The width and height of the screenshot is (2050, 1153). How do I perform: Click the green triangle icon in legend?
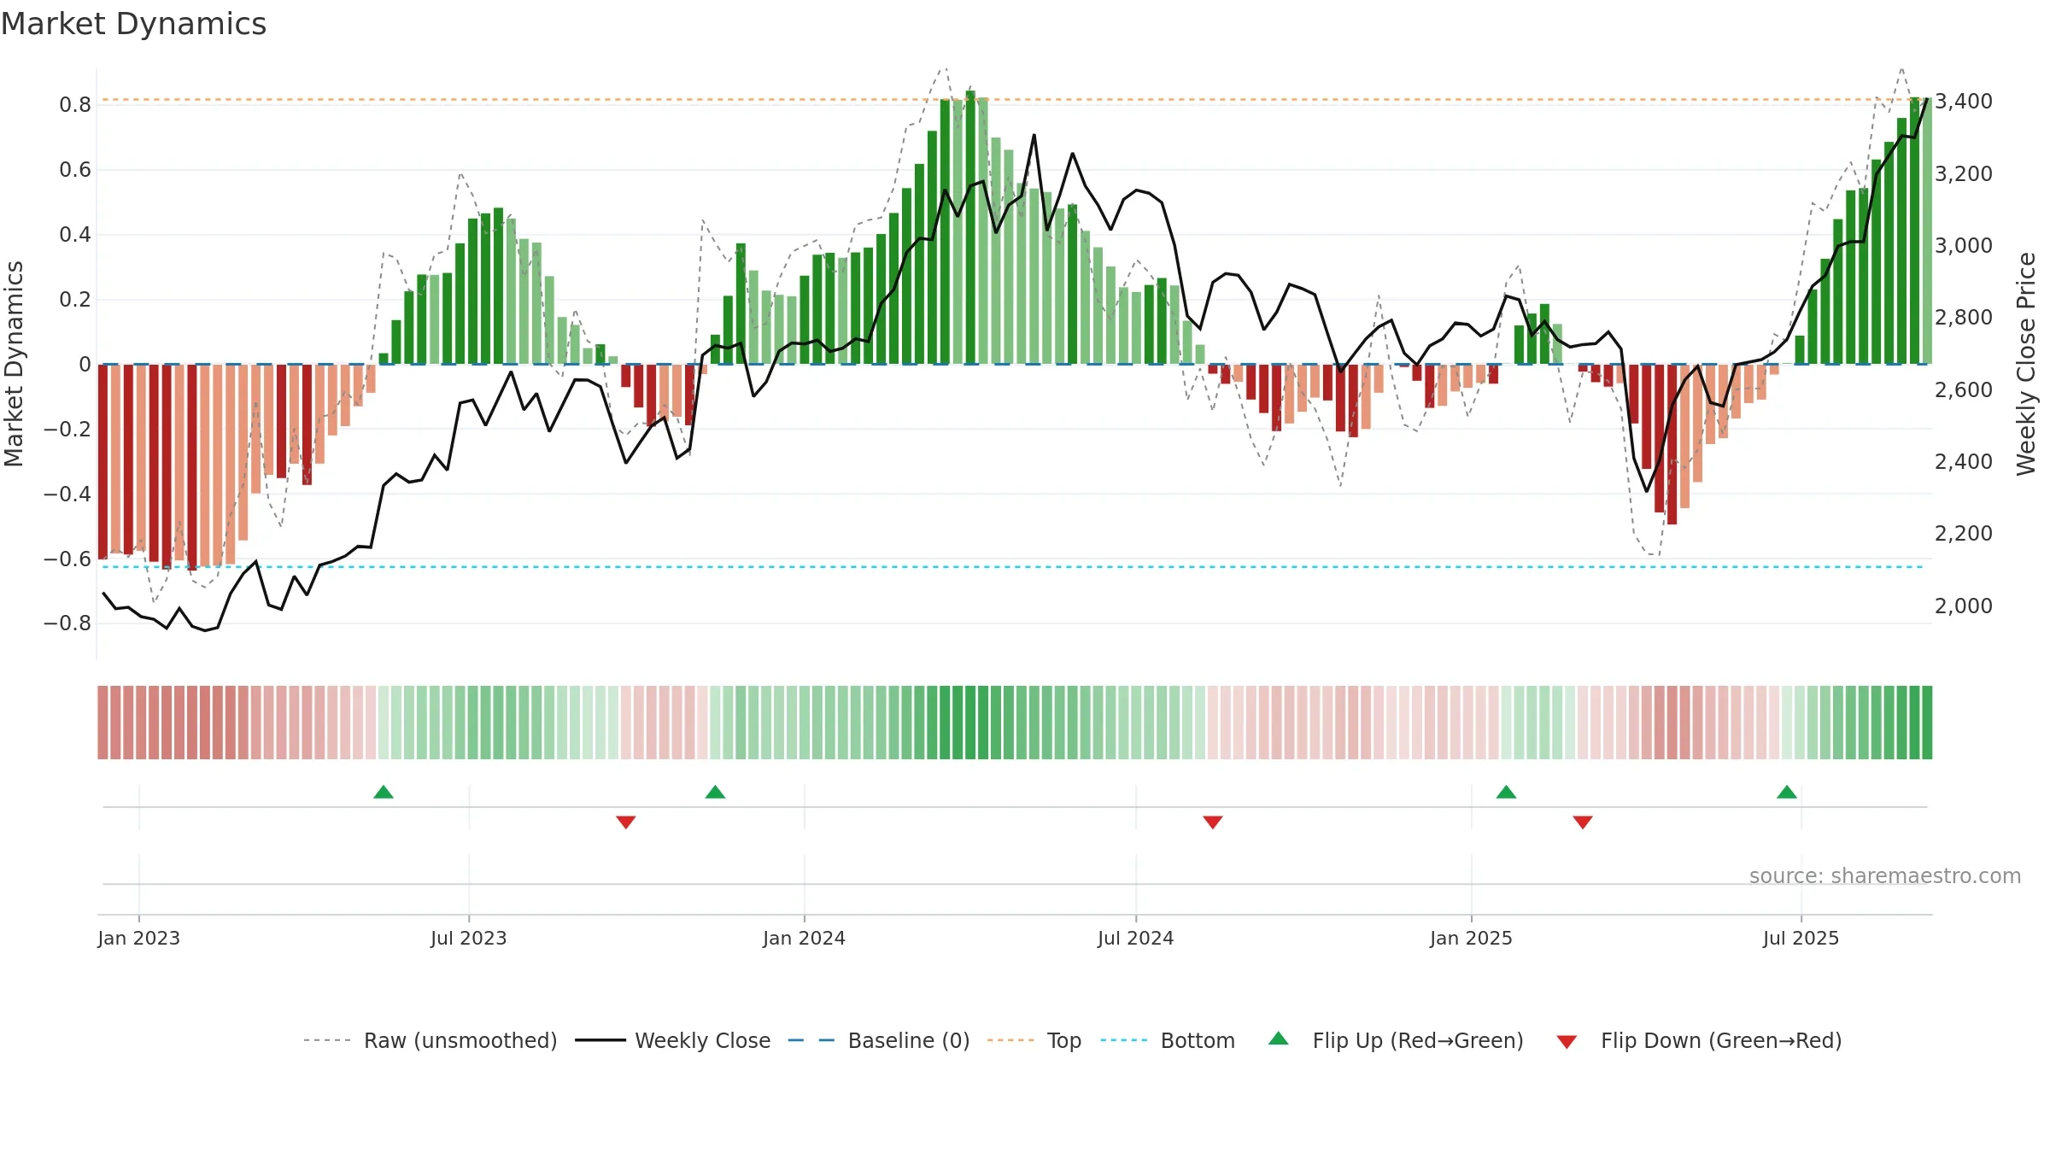pos(1279,1039)
